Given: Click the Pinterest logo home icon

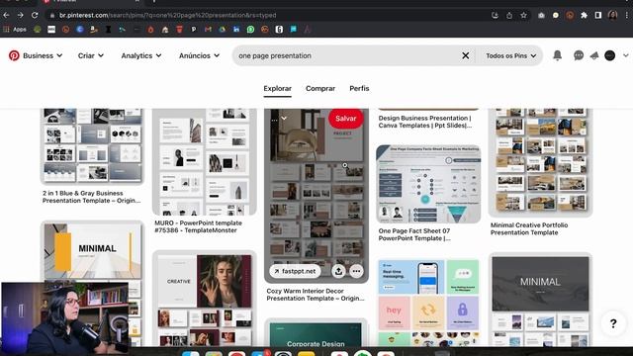Looking at the screenshot, I should point(14,55).
